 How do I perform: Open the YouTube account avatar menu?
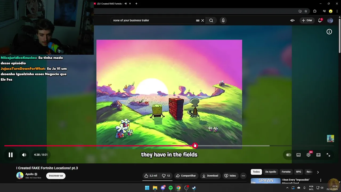coord(330,21)
